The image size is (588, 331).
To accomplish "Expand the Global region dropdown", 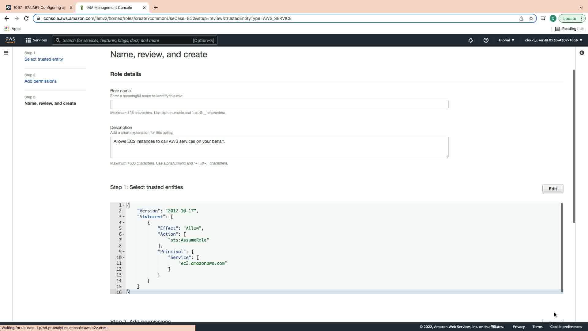I will click(506, 40).
